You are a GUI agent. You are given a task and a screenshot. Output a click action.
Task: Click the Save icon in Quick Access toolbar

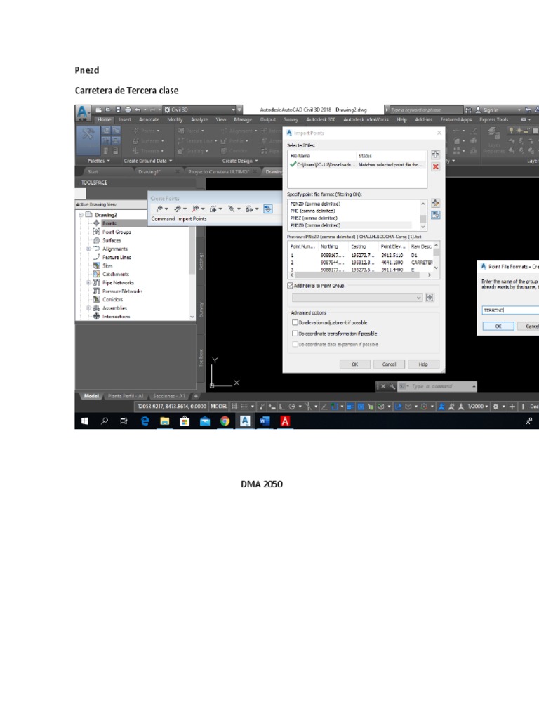click(x=118, y=110)
